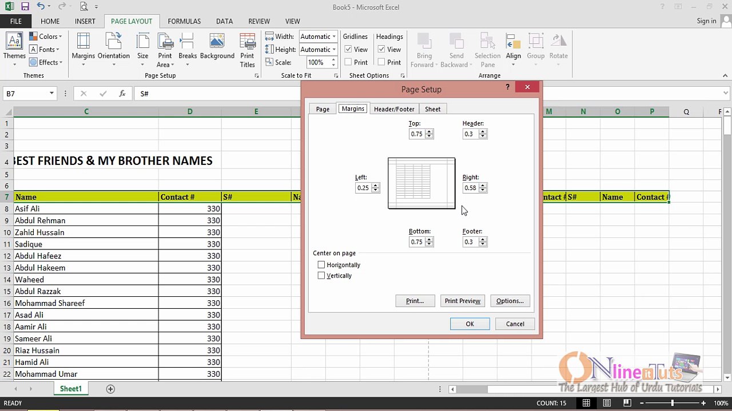
Task: Click the Header margin input field
Action: point(470,134)
